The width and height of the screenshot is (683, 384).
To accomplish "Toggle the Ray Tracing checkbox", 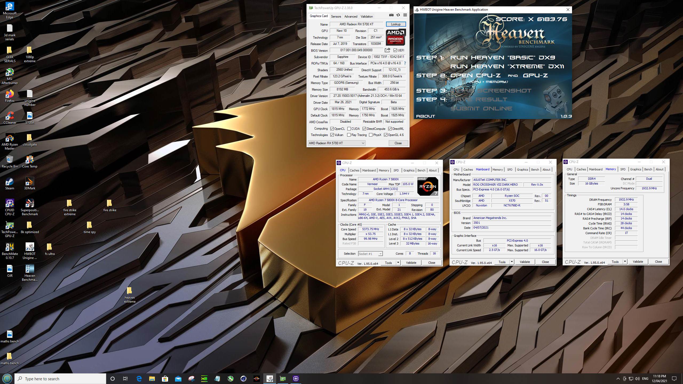I will pos(349,135).
